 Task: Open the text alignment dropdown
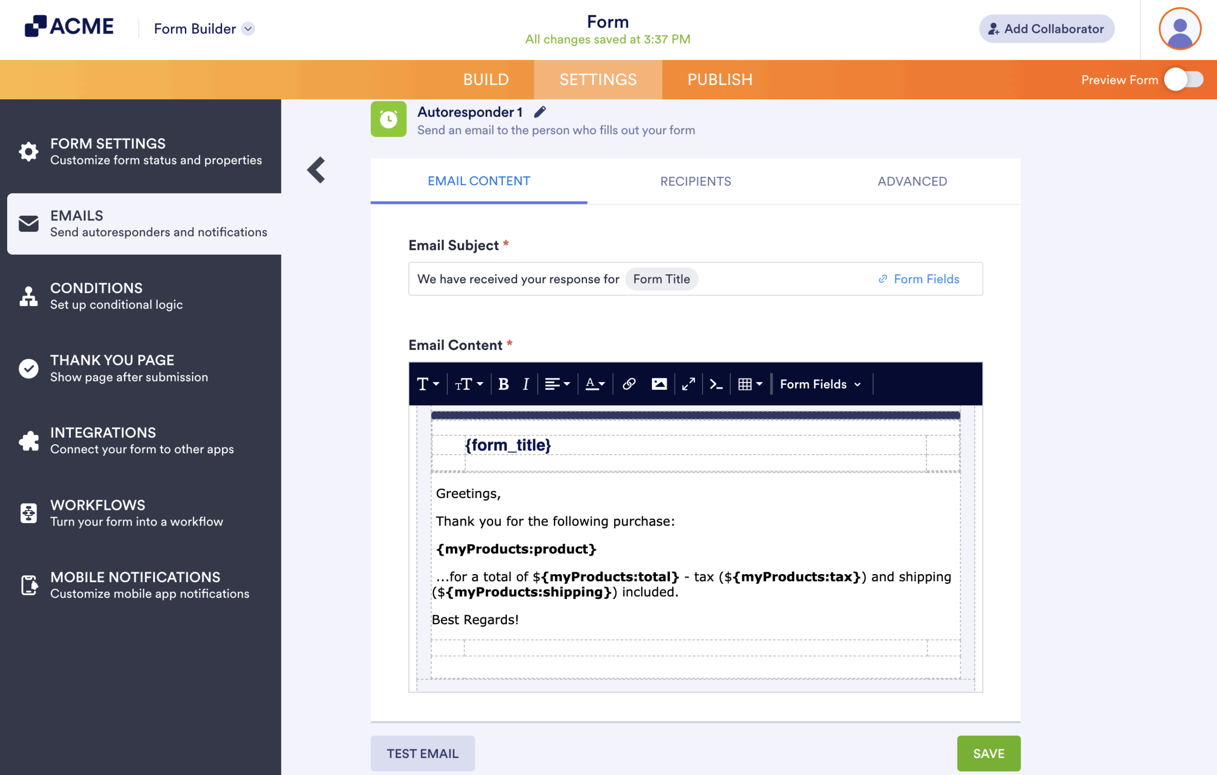(556, 384)
